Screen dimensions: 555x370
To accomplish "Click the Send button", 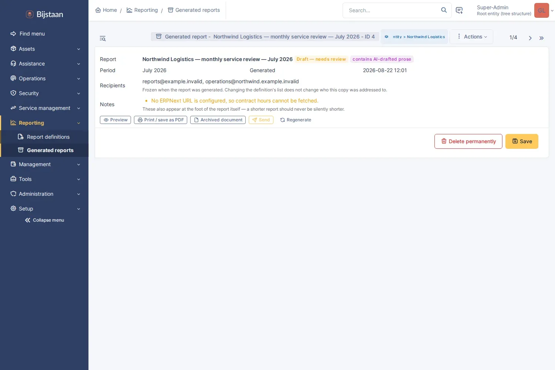I will point(261,120).
